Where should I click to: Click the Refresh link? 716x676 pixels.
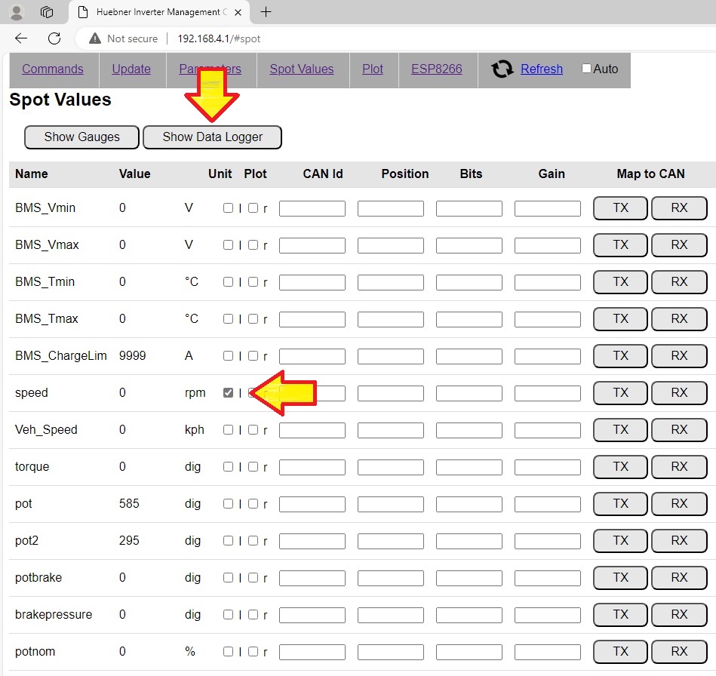pyautogui.click(x=542, y=69)
